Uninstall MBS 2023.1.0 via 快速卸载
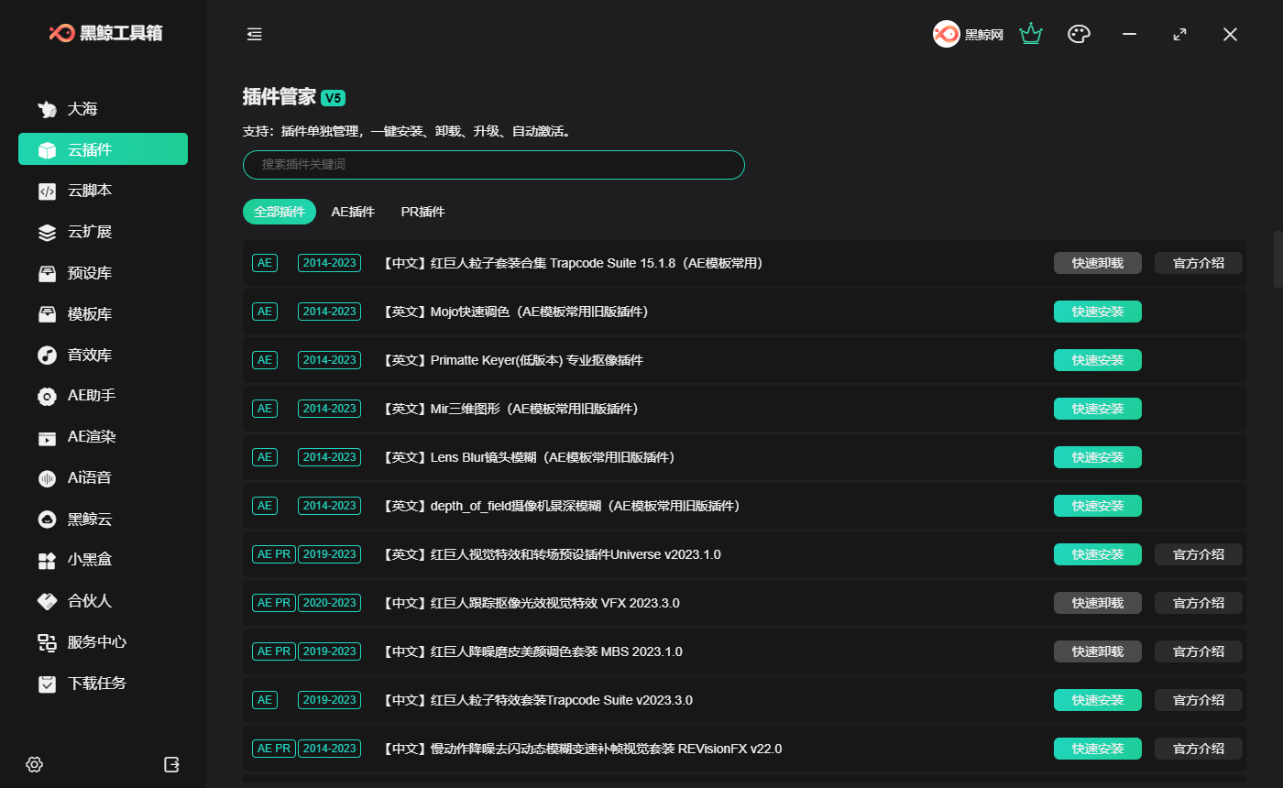Screen dimensions: 1283x788 pos(1098,651)
